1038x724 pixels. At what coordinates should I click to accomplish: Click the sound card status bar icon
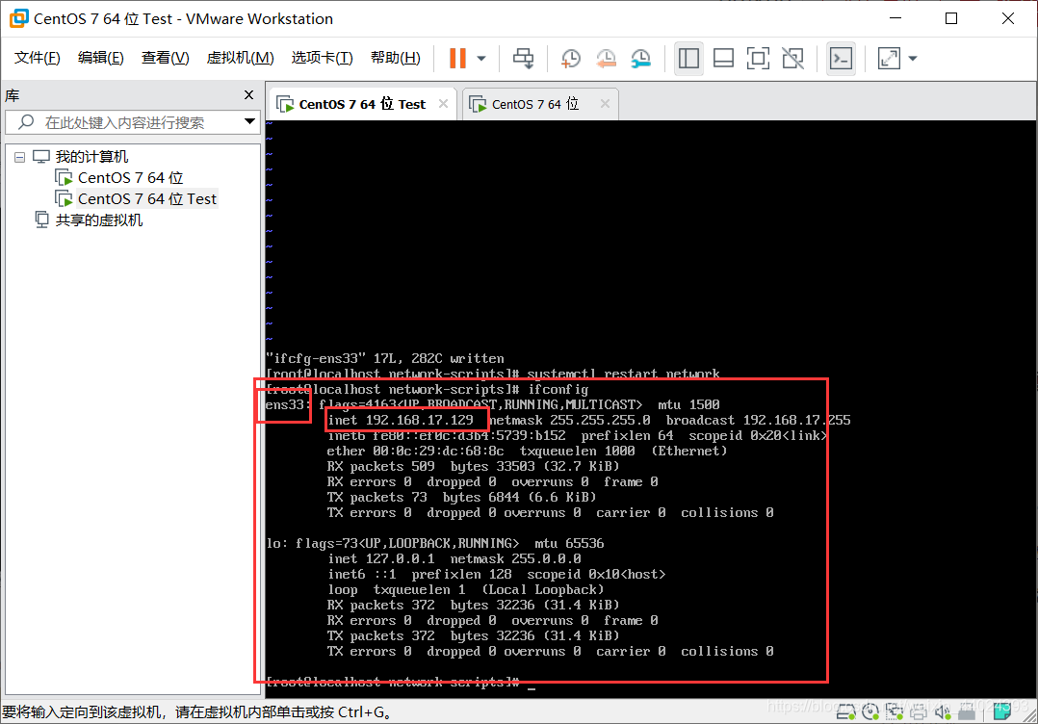click(x=942, y=712)
